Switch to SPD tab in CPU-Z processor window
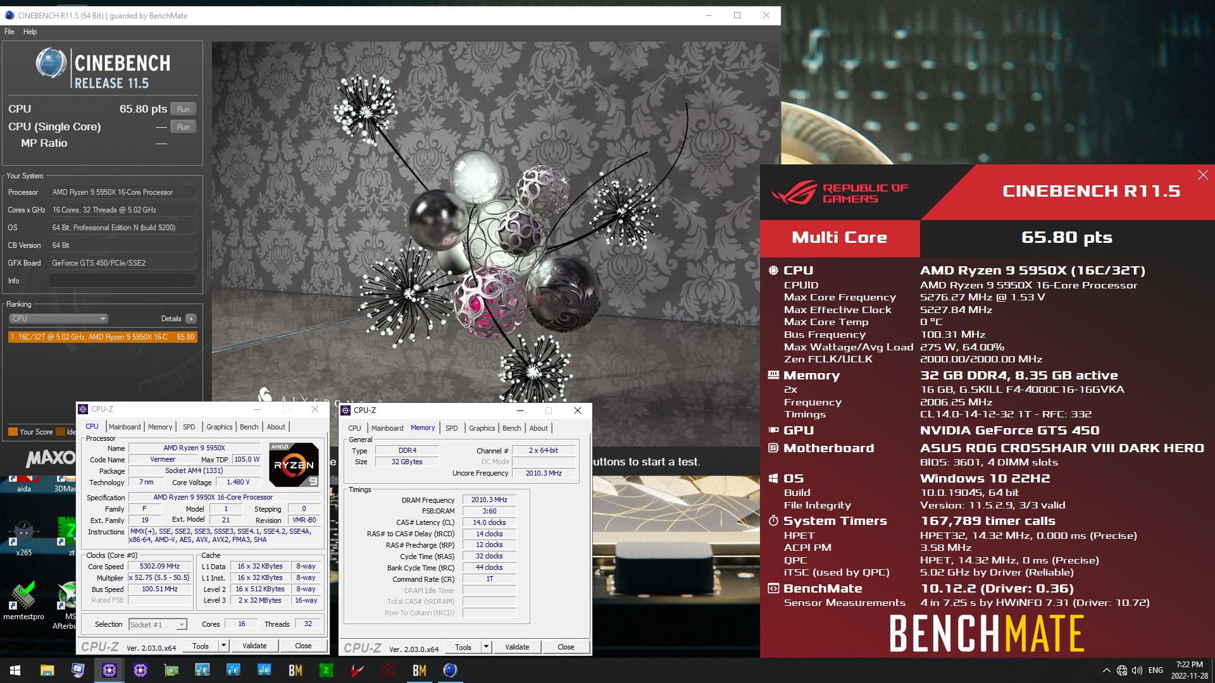The height and width of the screenshot is (683, 1215). tap(189, 427)
